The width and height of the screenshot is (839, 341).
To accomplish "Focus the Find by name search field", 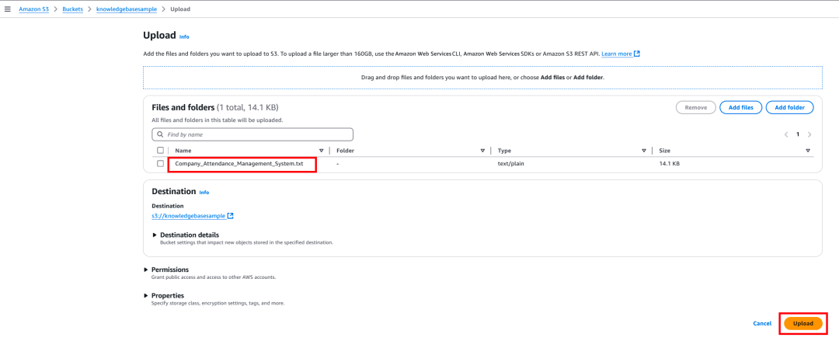I will pos(252,134).
